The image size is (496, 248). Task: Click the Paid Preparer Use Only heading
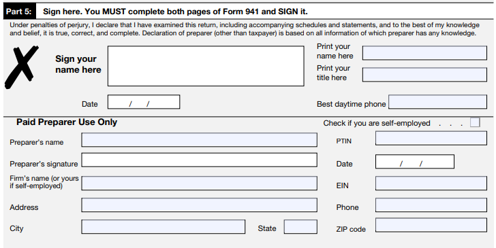pos(67,122)
